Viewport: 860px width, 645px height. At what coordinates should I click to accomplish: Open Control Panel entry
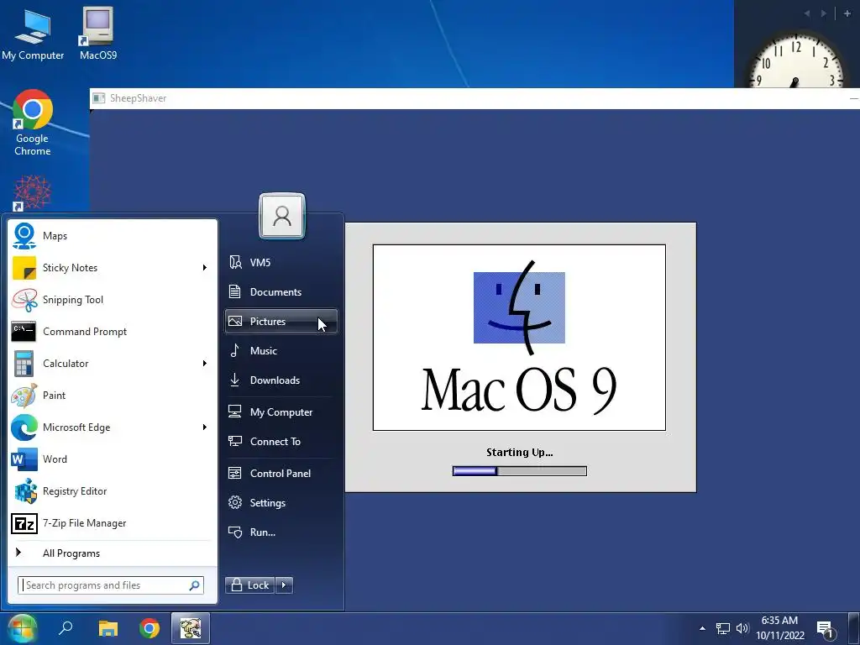[281, 474]
